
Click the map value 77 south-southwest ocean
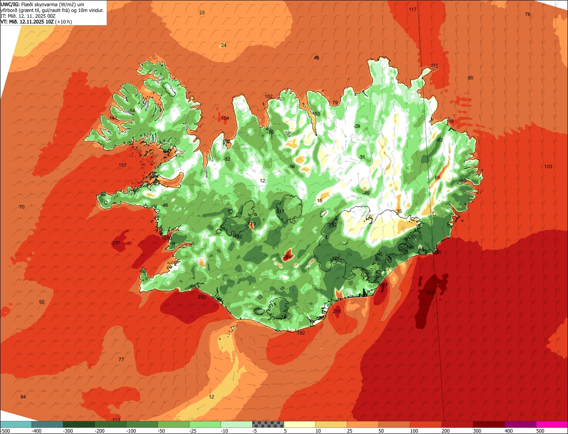click(x=121, y=359)
